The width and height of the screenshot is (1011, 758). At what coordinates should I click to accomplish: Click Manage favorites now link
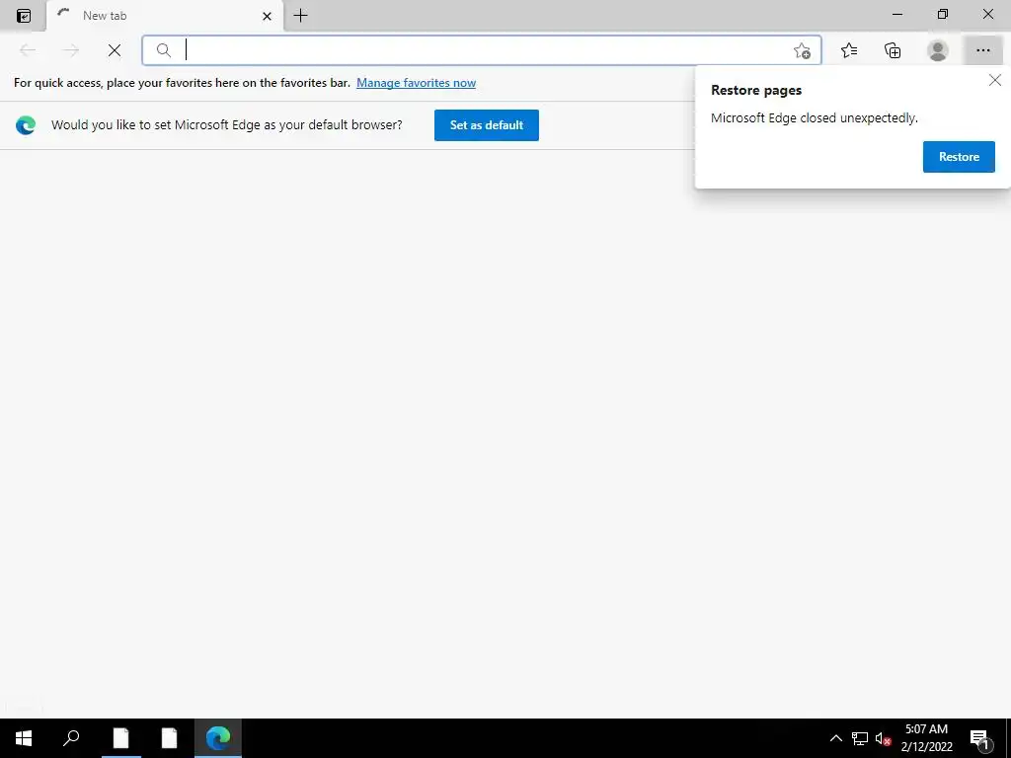point(416,83)
